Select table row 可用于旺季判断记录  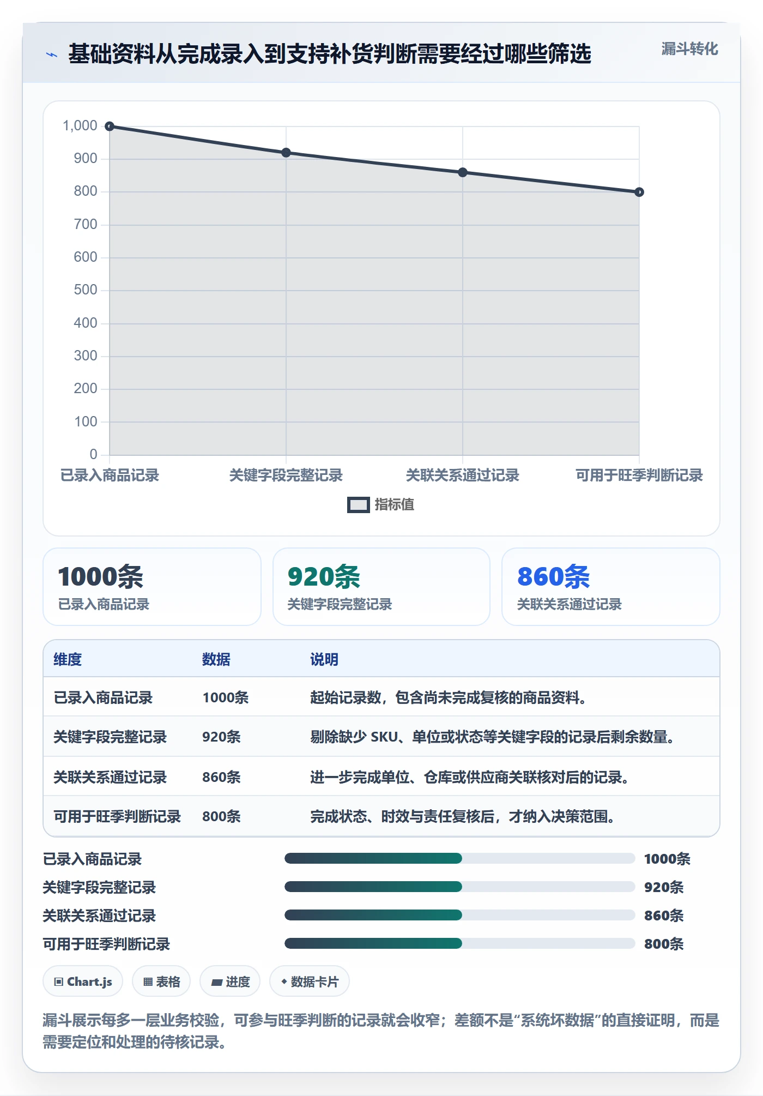(381, 816)
